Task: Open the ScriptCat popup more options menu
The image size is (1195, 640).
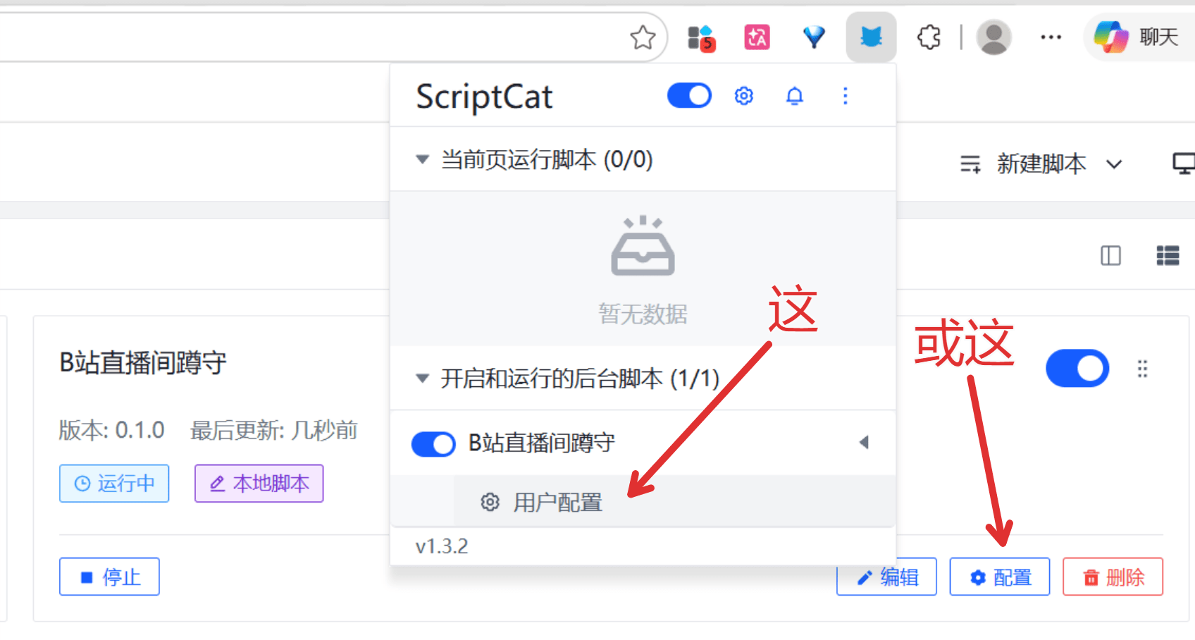Action: pyautogui.click(x=846, y=96)
